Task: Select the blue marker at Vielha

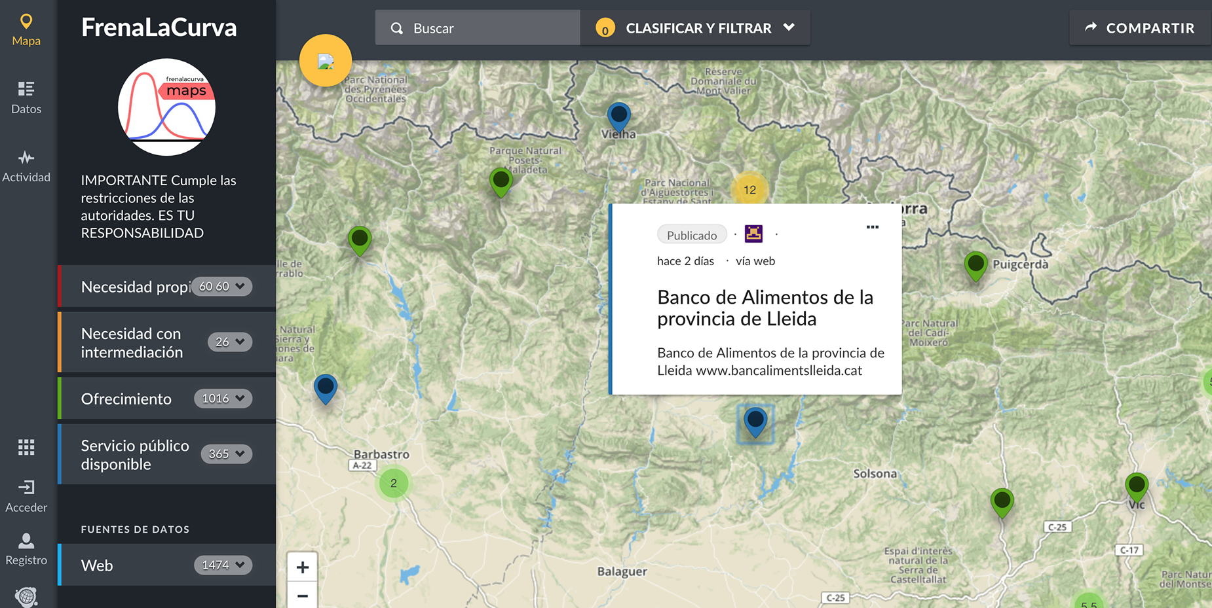Action: point(618,117)
